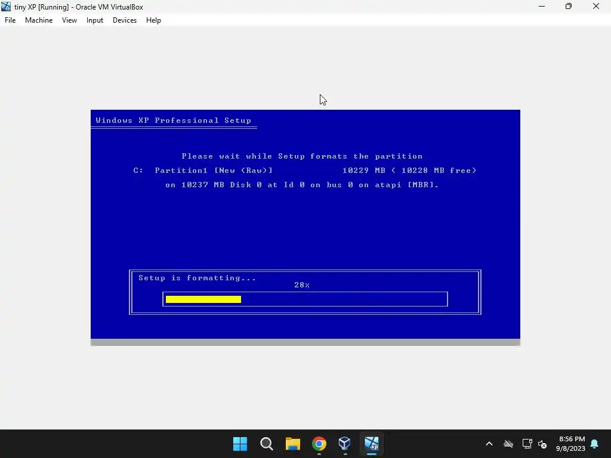Show hidden system tray icons
The height and width of the screenshot is (458, 611).
click(x=489, y=444)
